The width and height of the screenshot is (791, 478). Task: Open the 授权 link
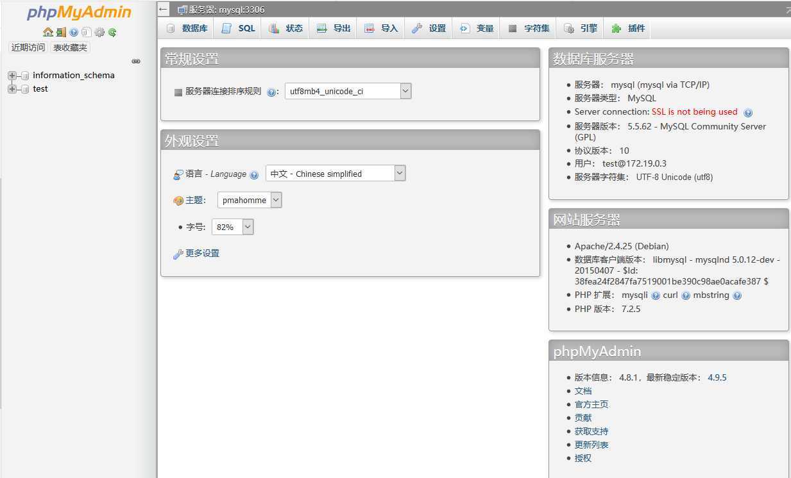[x=583, y=458]
